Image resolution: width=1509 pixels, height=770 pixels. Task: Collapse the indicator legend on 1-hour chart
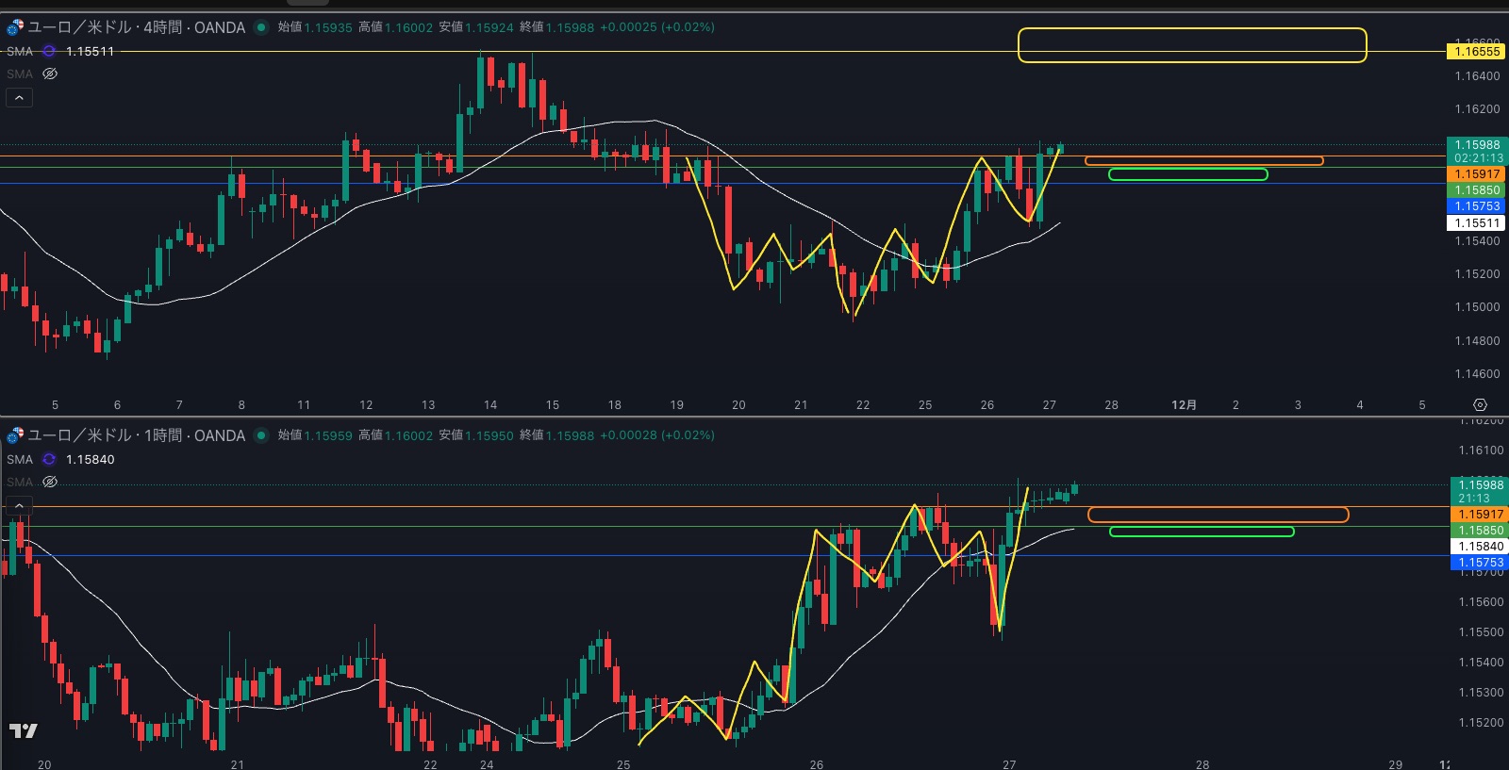(19, 505)
